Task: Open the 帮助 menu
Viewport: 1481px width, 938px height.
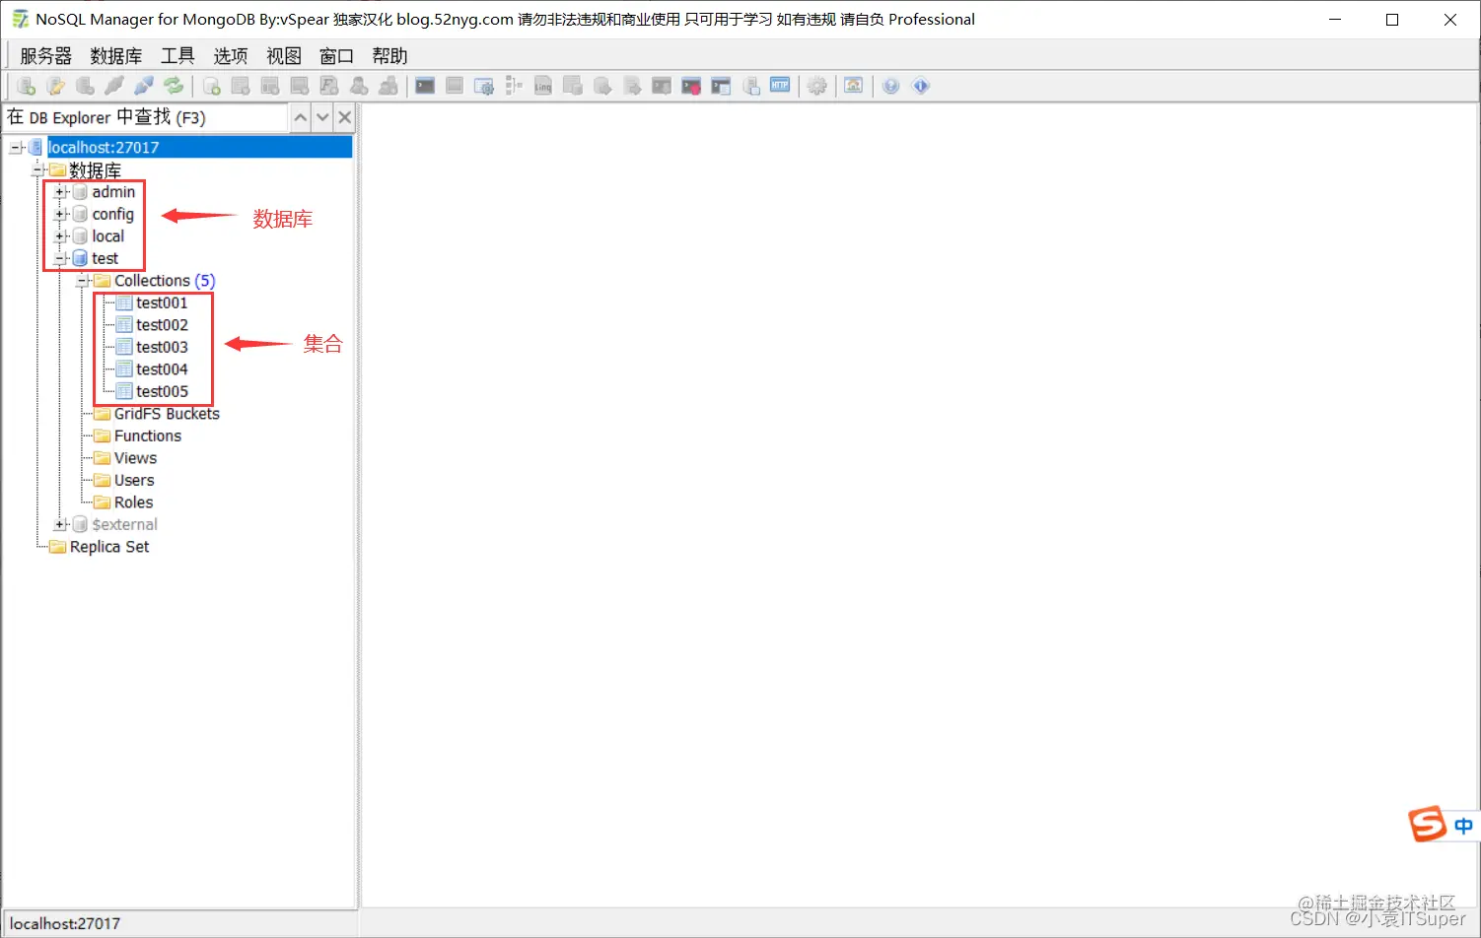Action: [389, 56]
